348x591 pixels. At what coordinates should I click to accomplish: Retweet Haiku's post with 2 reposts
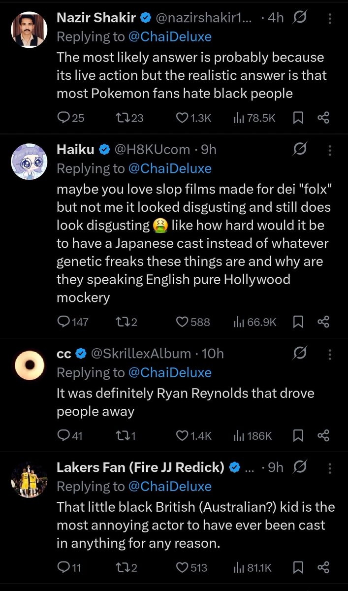coord(126,322)
